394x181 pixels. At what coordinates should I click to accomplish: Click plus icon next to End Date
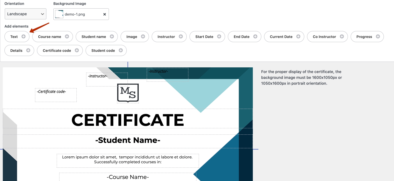coord(255,37)
